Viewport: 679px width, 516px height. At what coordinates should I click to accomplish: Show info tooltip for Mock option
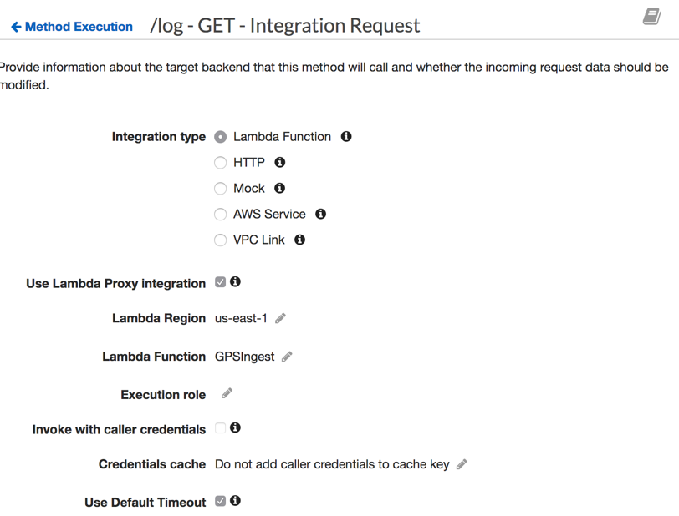(280, 188)
